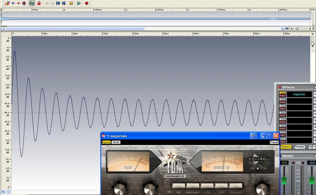Click the red dot on Effects panel header
316x195 pixels.
click(280, 87)
